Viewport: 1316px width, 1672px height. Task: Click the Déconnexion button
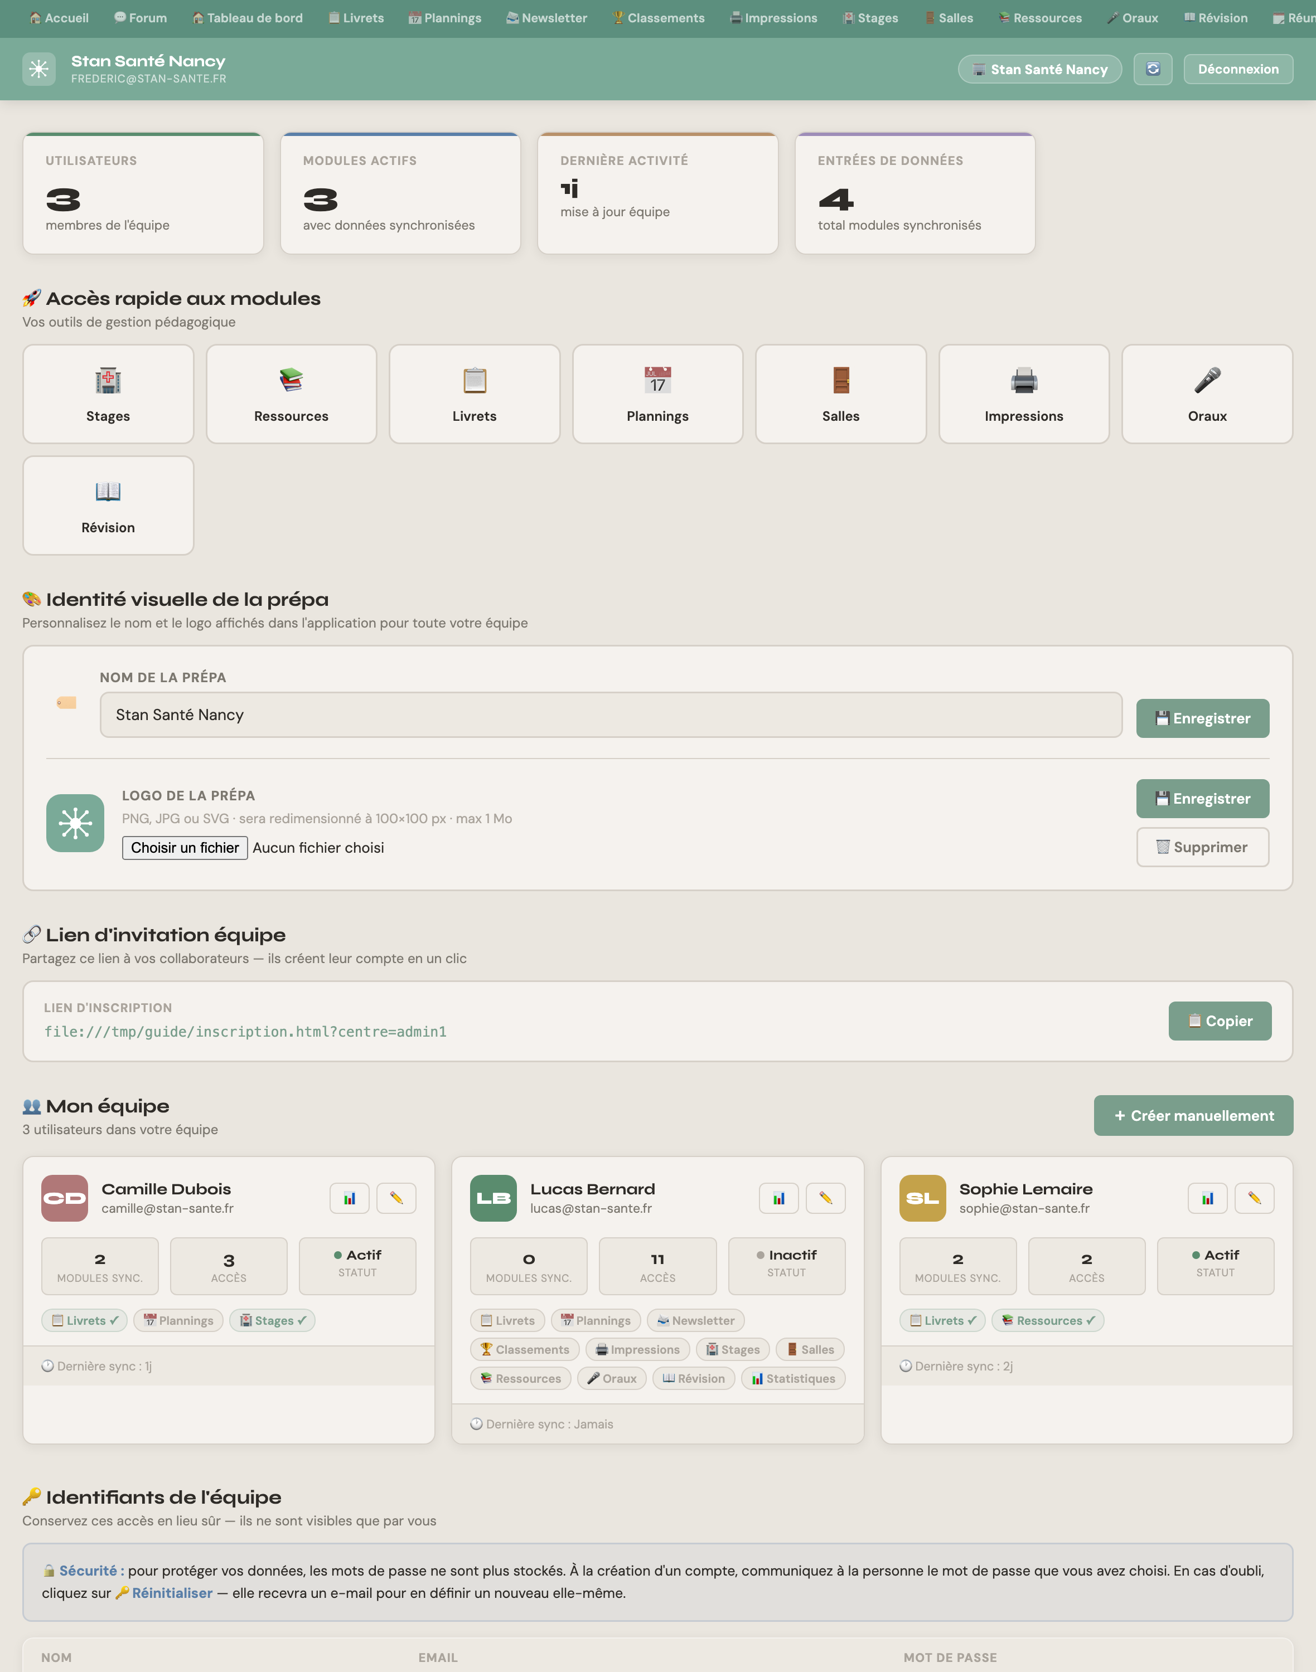coord(1238,69)
